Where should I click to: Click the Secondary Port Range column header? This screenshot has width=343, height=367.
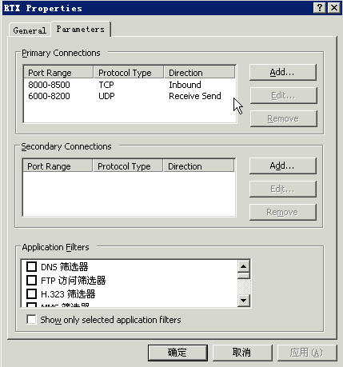tap(58, 166)
